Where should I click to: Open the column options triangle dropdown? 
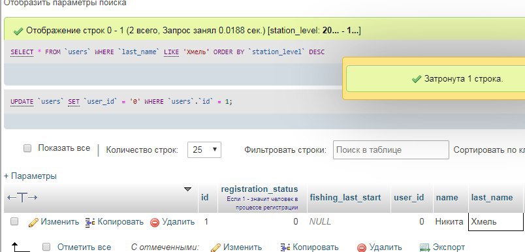[188, 189]
